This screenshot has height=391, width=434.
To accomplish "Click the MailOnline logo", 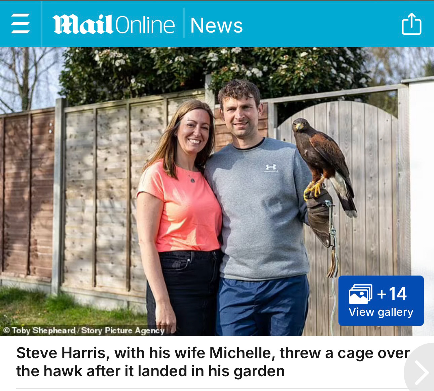I will (114, 25).
